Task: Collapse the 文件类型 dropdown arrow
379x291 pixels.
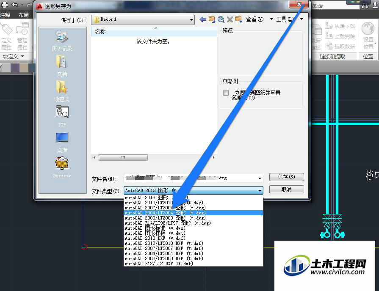Action: 260,190
